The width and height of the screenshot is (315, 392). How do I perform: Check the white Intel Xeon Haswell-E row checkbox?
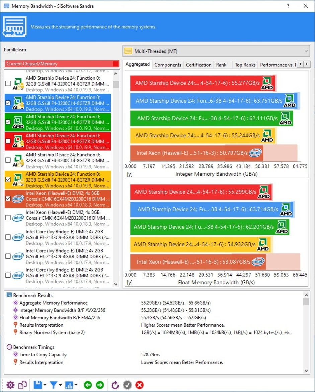[x=8, y=218]
